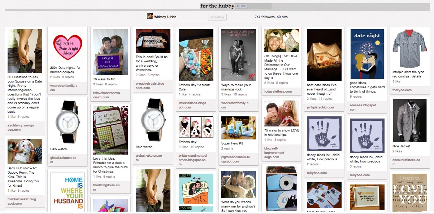Click the Facebook Like button beside board title
Screen dimensions: 434x214
tap(242, 6)
